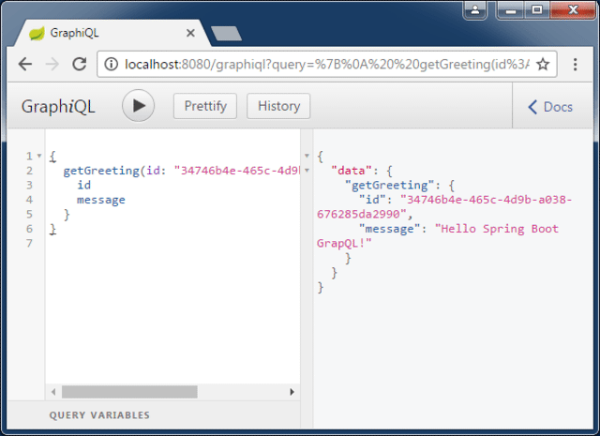Screen dimensions: 600x436
Task: Open the Docs panel
Action: coord(550,107)
